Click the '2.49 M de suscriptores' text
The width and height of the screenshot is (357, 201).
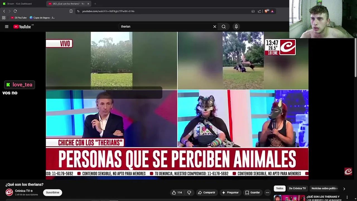[x=26, y=195]
